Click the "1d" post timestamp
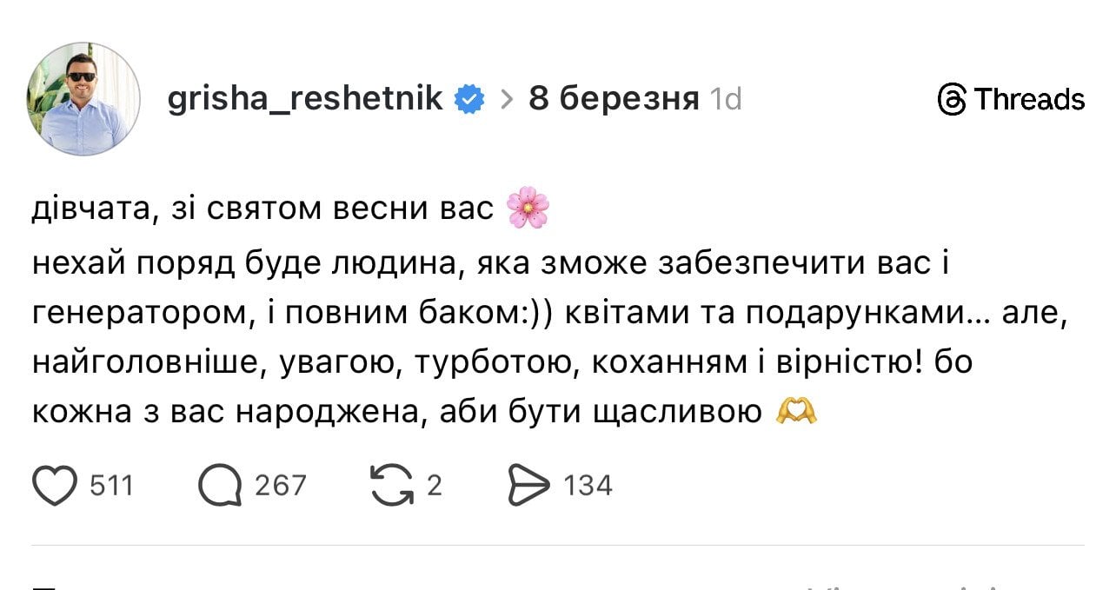Viewport: 1116px width, 590px height. [726, 100]
